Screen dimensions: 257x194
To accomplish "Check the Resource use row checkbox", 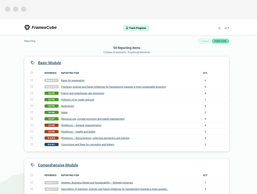I will coord(32,119).
